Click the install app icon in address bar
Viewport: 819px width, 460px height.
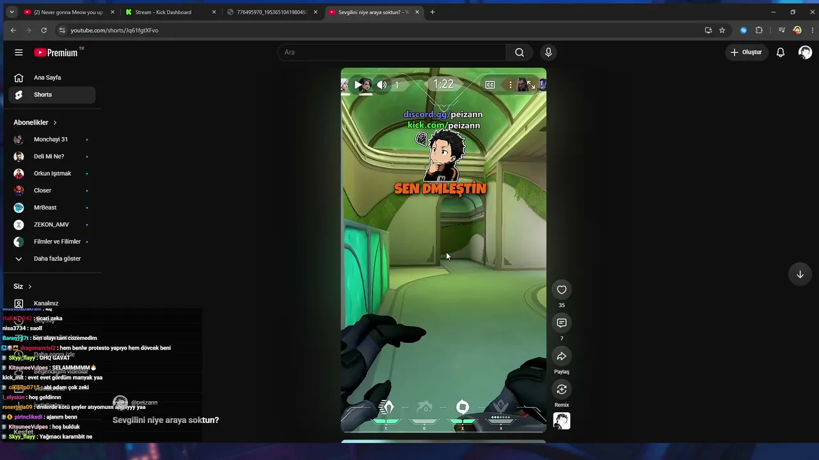[708, 30]
